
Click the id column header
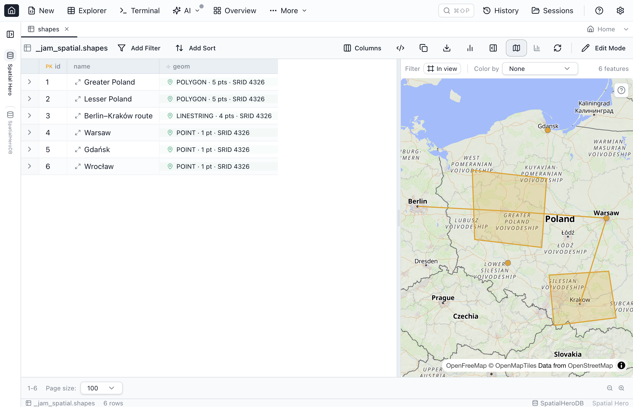click(x=53, y=66)
